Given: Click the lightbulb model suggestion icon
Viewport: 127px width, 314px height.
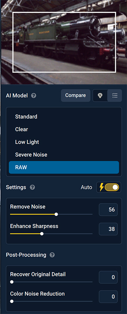Looking at the screenshot, I should coord(100,96).
